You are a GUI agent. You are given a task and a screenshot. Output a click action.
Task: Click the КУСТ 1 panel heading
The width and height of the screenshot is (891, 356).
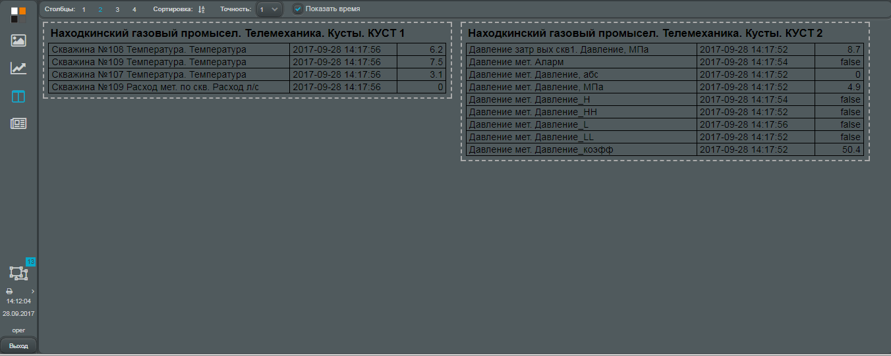click(228, 32)
